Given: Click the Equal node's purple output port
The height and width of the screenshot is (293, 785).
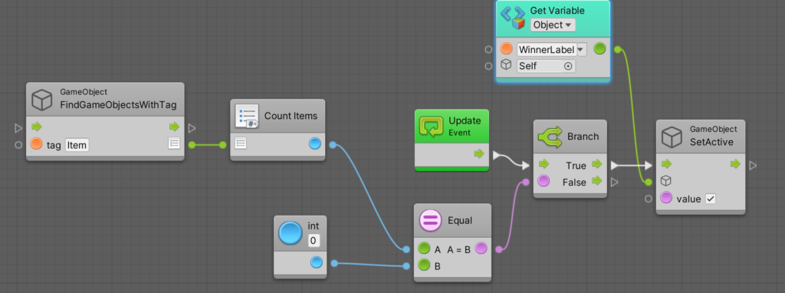Looking at the screenshot, I should [481, 248].
